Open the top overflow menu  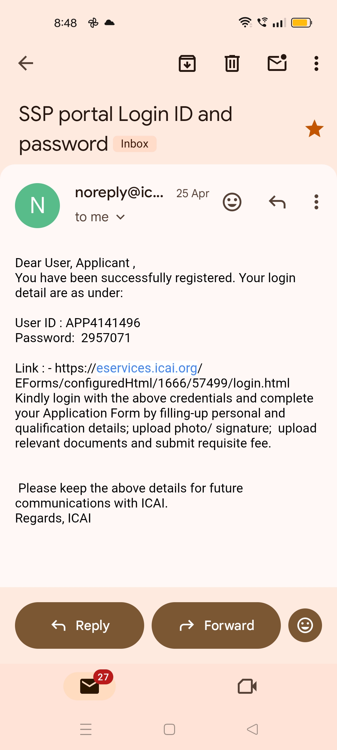(316, 63)
